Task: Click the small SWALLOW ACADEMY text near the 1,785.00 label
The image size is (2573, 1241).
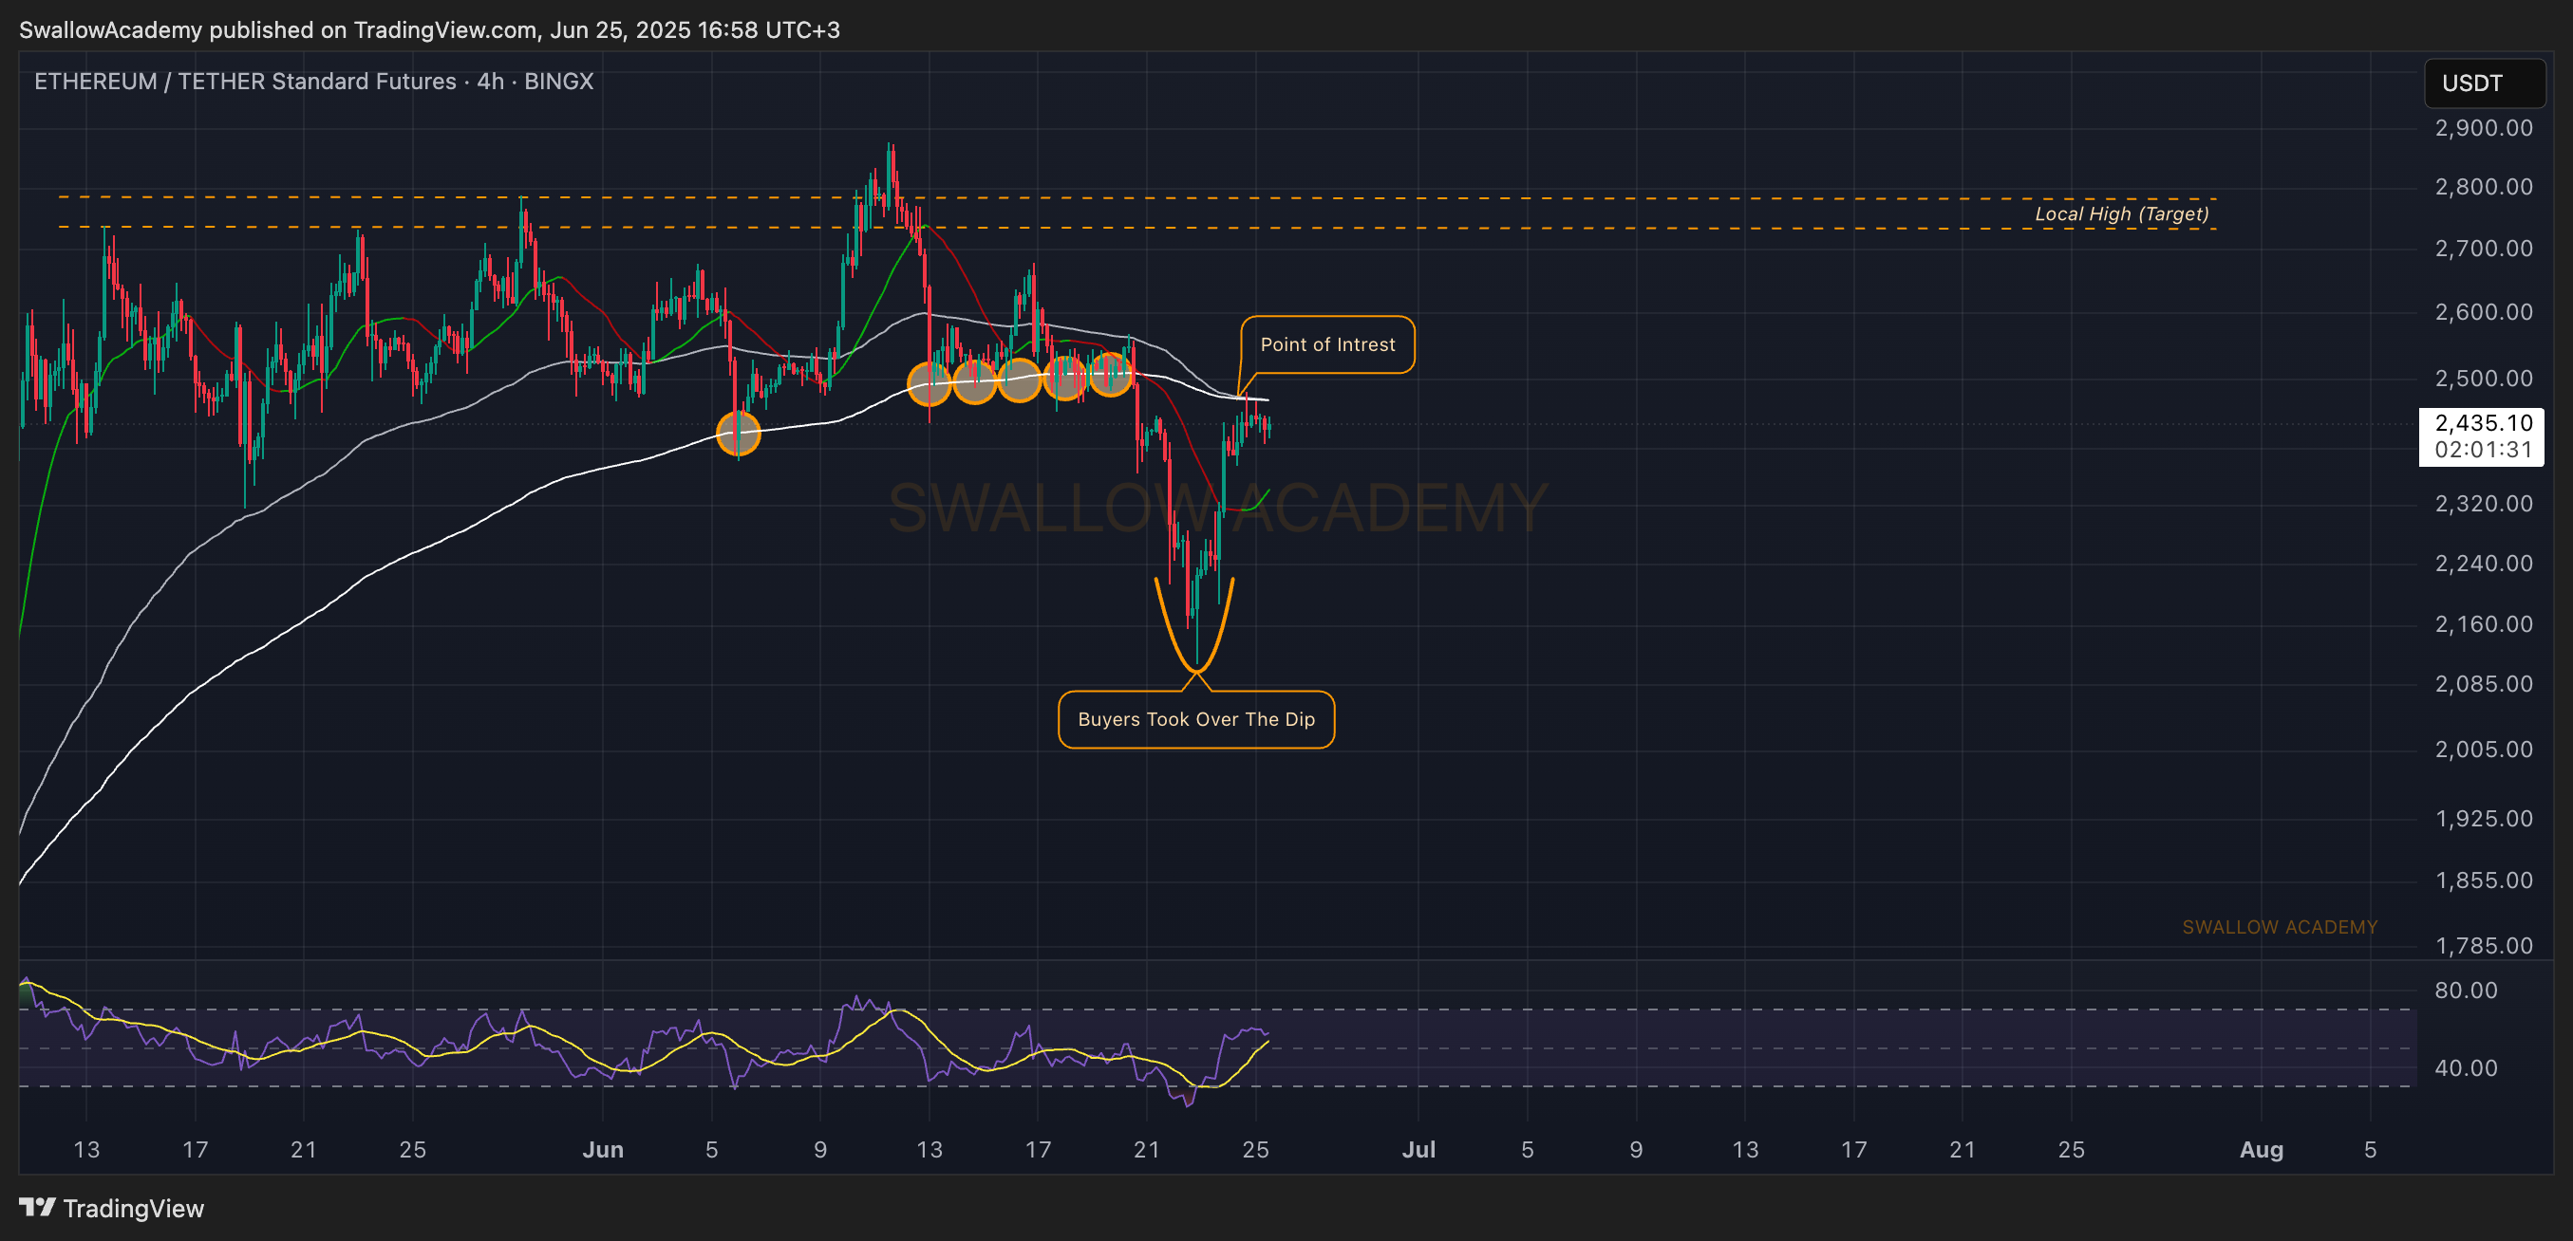Action: 2280,928
